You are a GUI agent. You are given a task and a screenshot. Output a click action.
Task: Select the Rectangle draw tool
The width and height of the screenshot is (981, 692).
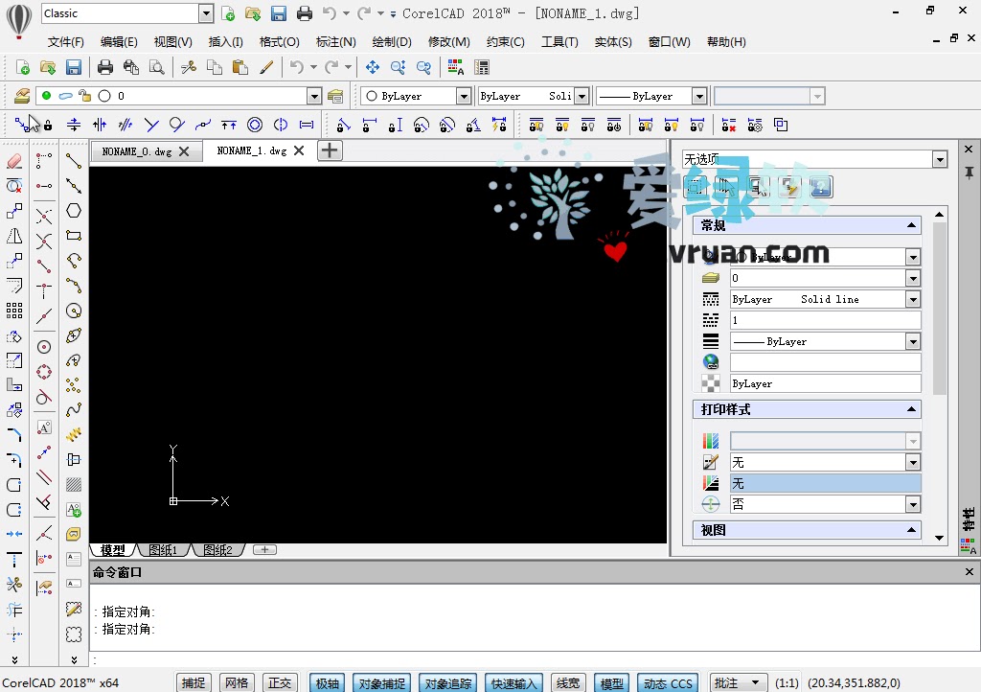coord(74,236)
